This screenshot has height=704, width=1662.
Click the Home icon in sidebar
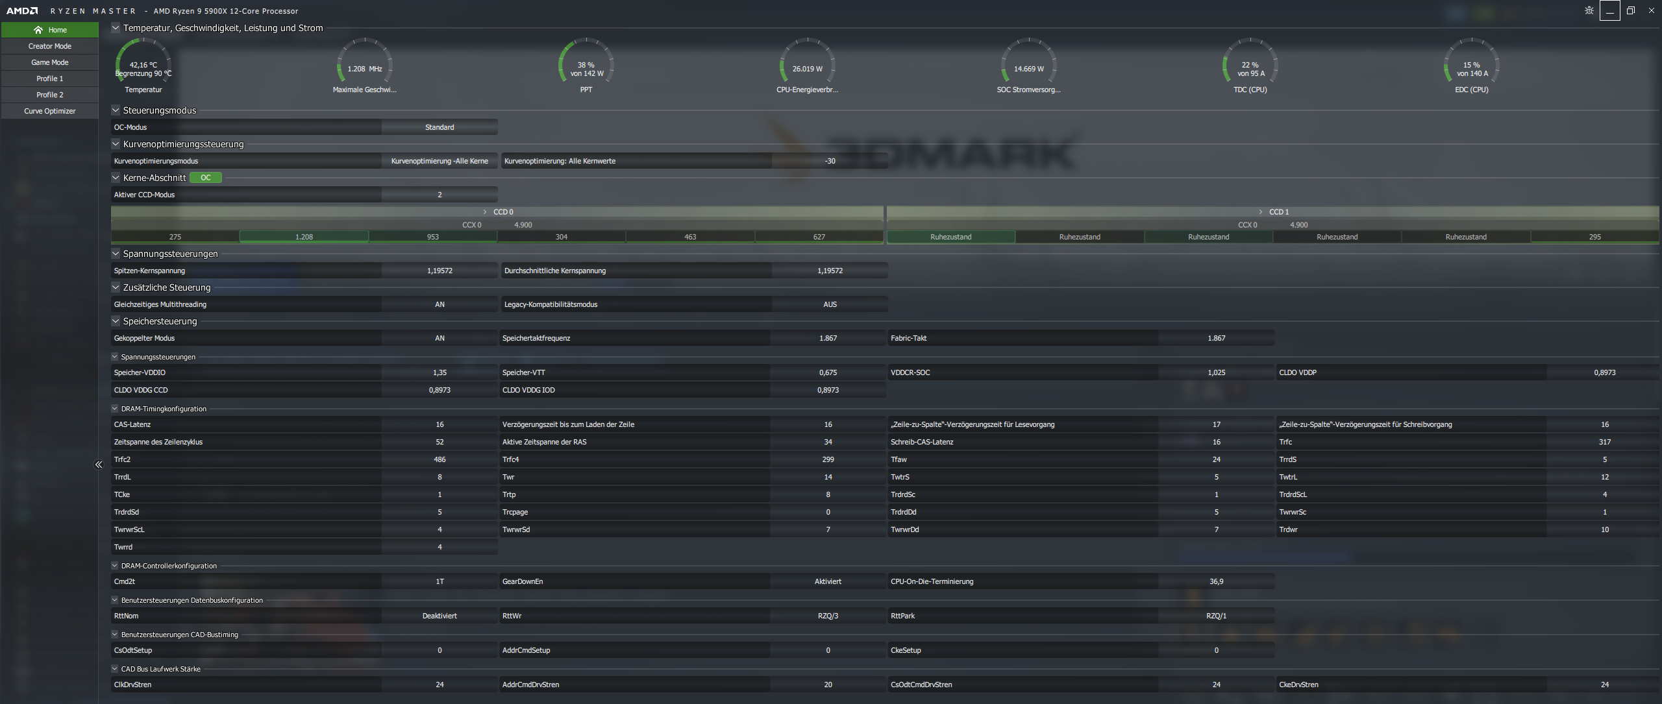click(38, 30)
